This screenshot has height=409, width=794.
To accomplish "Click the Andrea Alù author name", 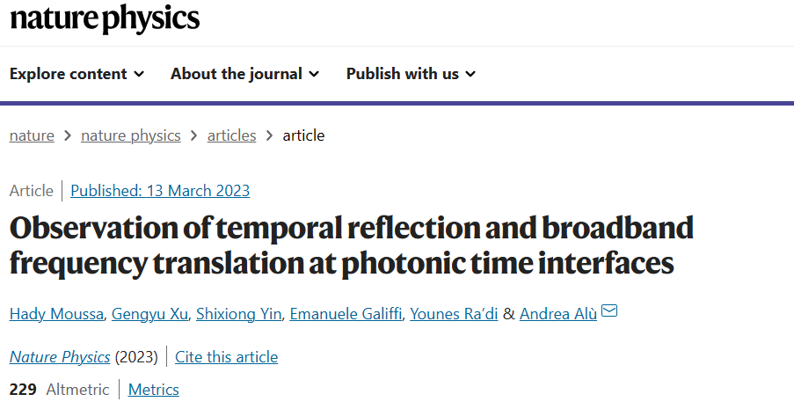I will tap(558, 314).
